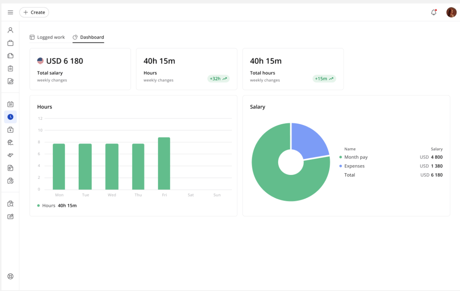Click the airplane travel icon
Image resolution: width=460 pixels, height=291 pixels.
10,155
